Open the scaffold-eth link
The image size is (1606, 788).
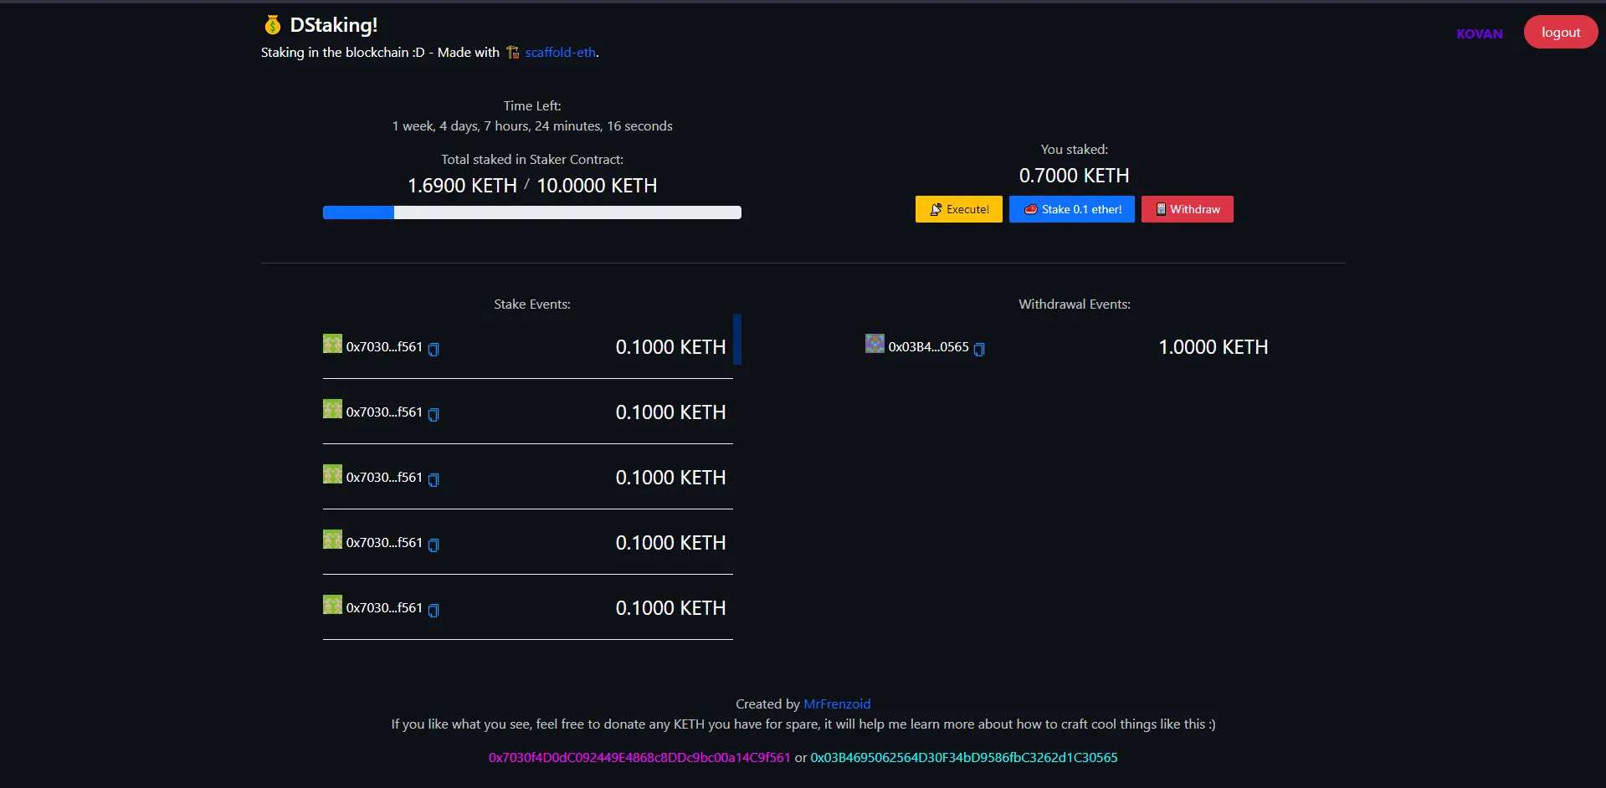pyautogui.click(x=560, y=53)
